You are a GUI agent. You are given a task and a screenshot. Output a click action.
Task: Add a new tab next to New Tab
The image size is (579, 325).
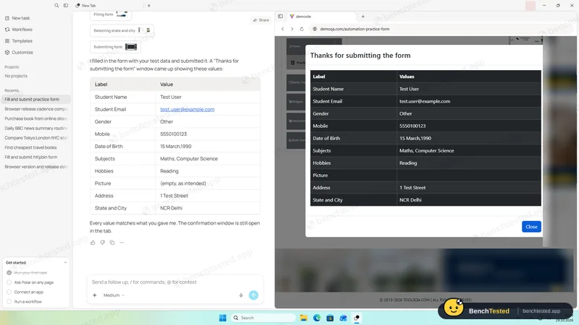(x=149, y=6)
